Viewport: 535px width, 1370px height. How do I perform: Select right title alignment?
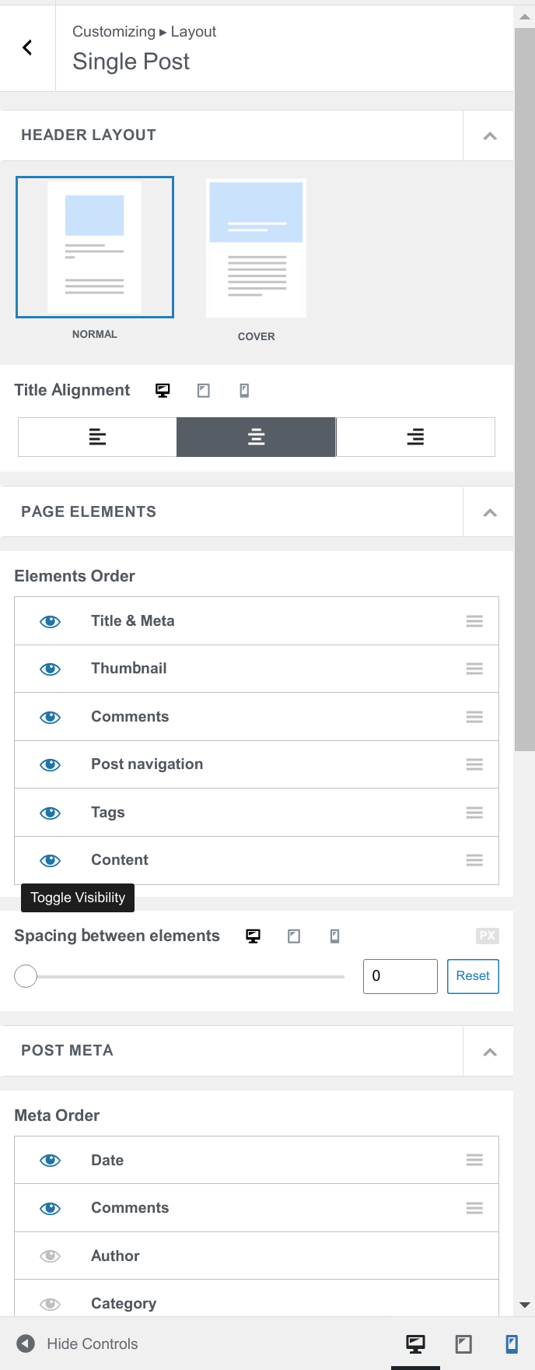(x=415, y=437)
